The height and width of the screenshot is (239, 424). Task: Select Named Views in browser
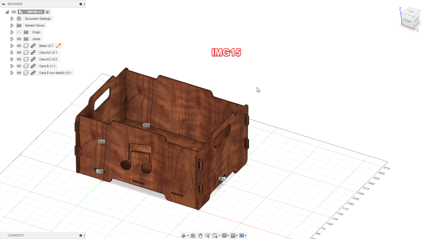tap(35, 25)
